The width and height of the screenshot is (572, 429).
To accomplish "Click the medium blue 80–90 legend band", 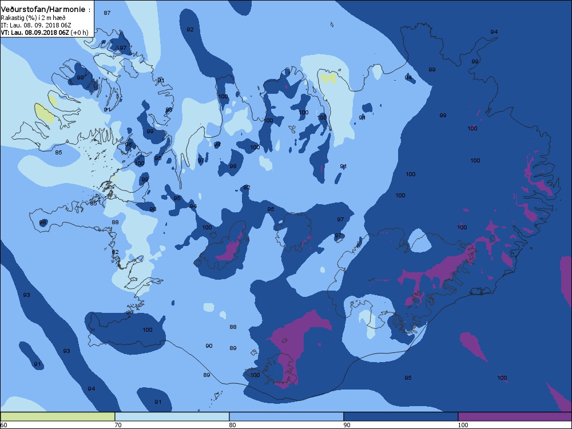I will tap(287, 416).
